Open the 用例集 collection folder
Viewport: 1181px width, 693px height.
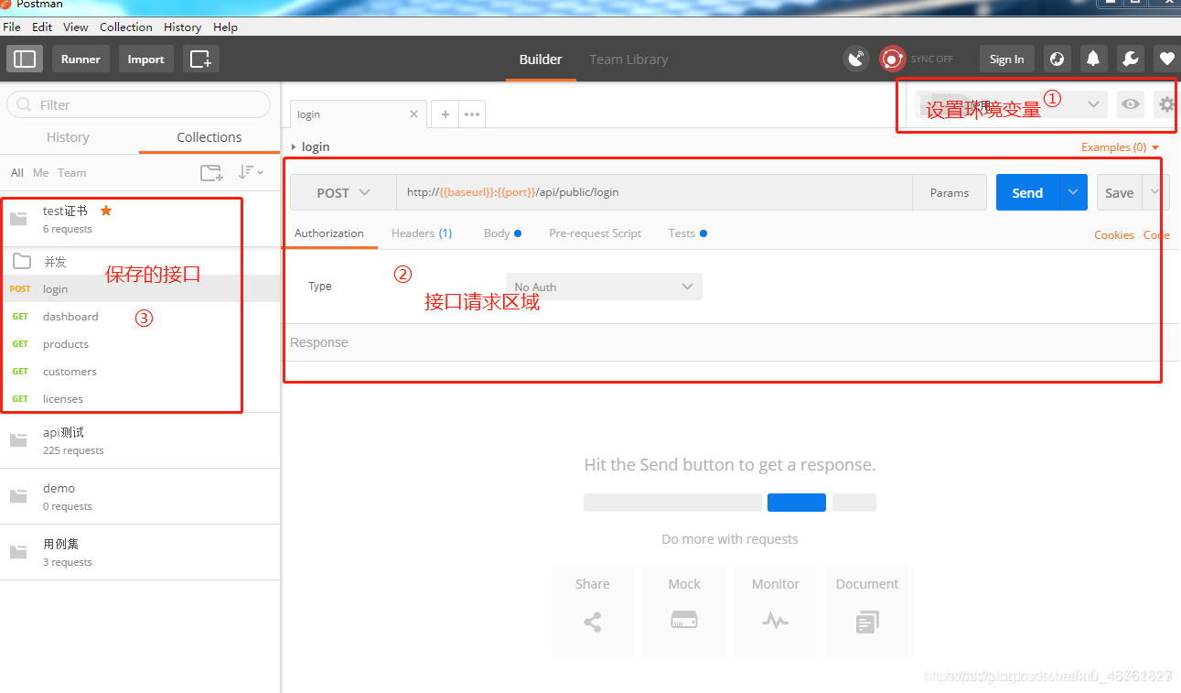pyautogui.click(x=140, y=552)
